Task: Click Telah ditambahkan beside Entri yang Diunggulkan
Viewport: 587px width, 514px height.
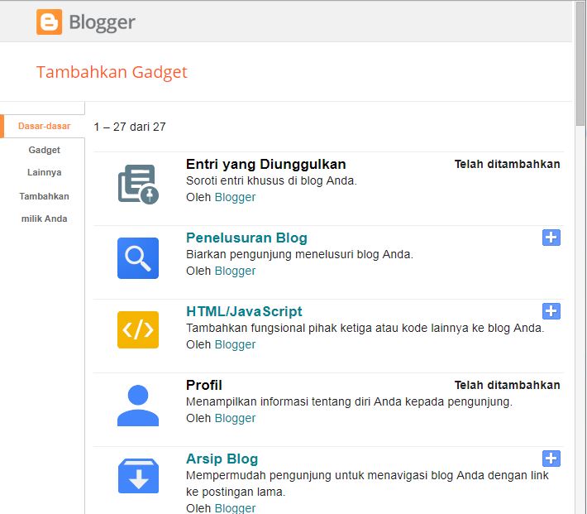Action: (508, 164)
